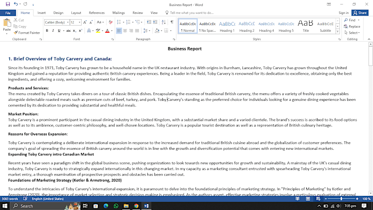Open the Windows Start menu
Viewport: 373px width, 210px height.
click(x=5, y=206)
